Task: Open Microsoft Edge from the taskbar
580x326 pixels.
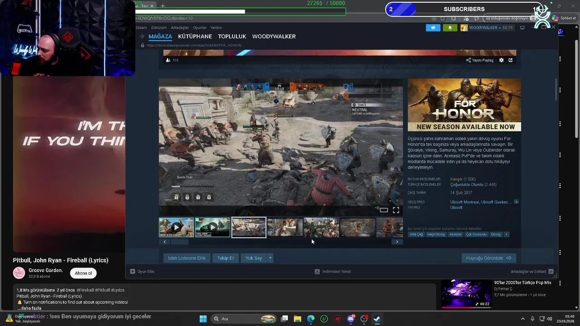Action: (311, 319)
